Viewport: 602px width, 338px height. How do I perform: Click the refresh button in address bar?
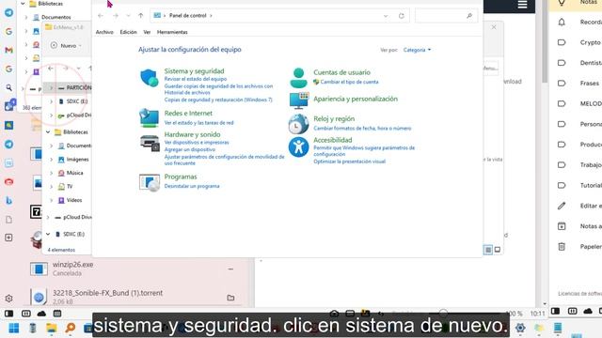click(402, 16)
